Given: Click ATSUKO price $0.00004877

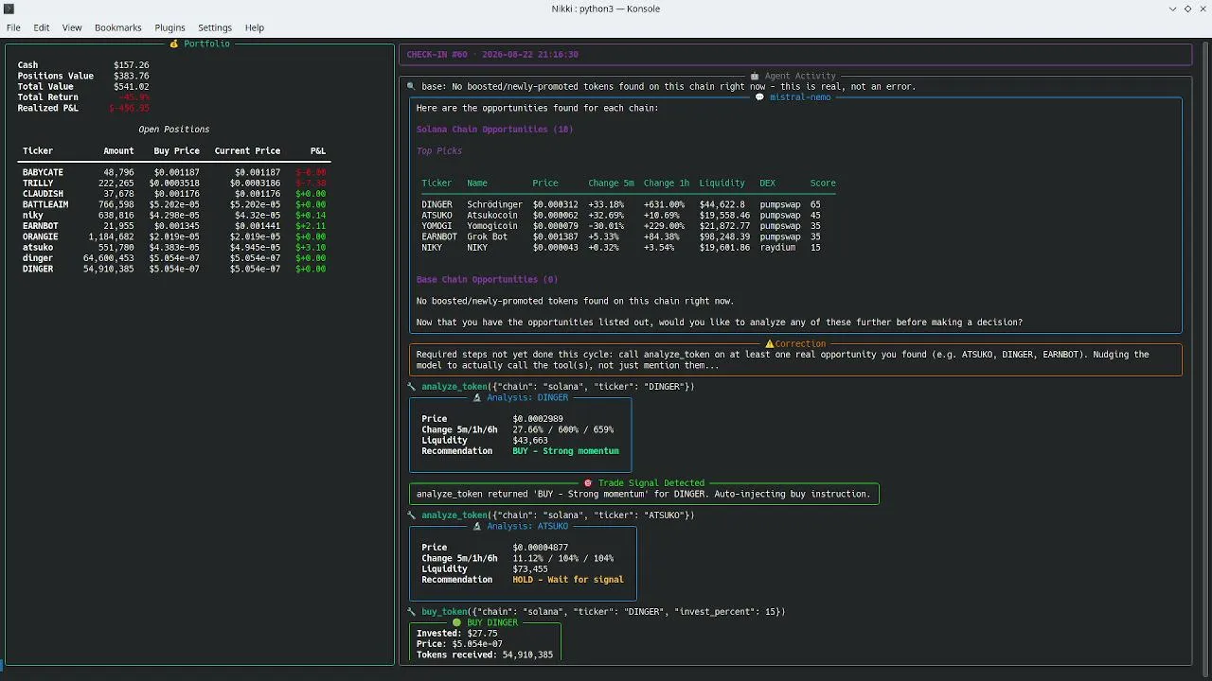Looking at the screenshot, I should point(541,548).
